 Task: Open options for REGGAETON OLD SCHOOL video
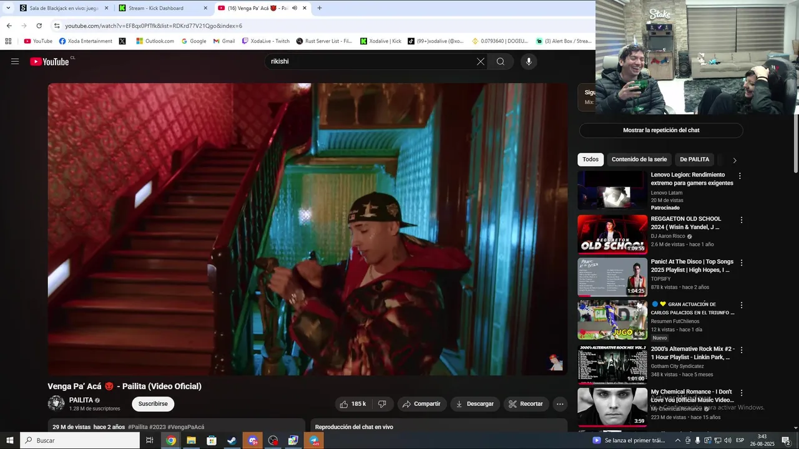tap(741, 220)
